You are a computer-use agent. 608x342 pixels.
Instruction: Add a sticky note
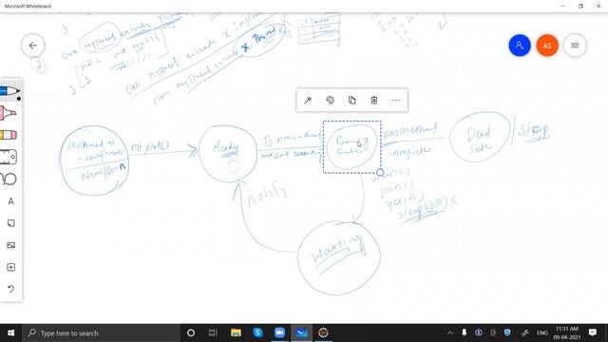coord(10,223)
